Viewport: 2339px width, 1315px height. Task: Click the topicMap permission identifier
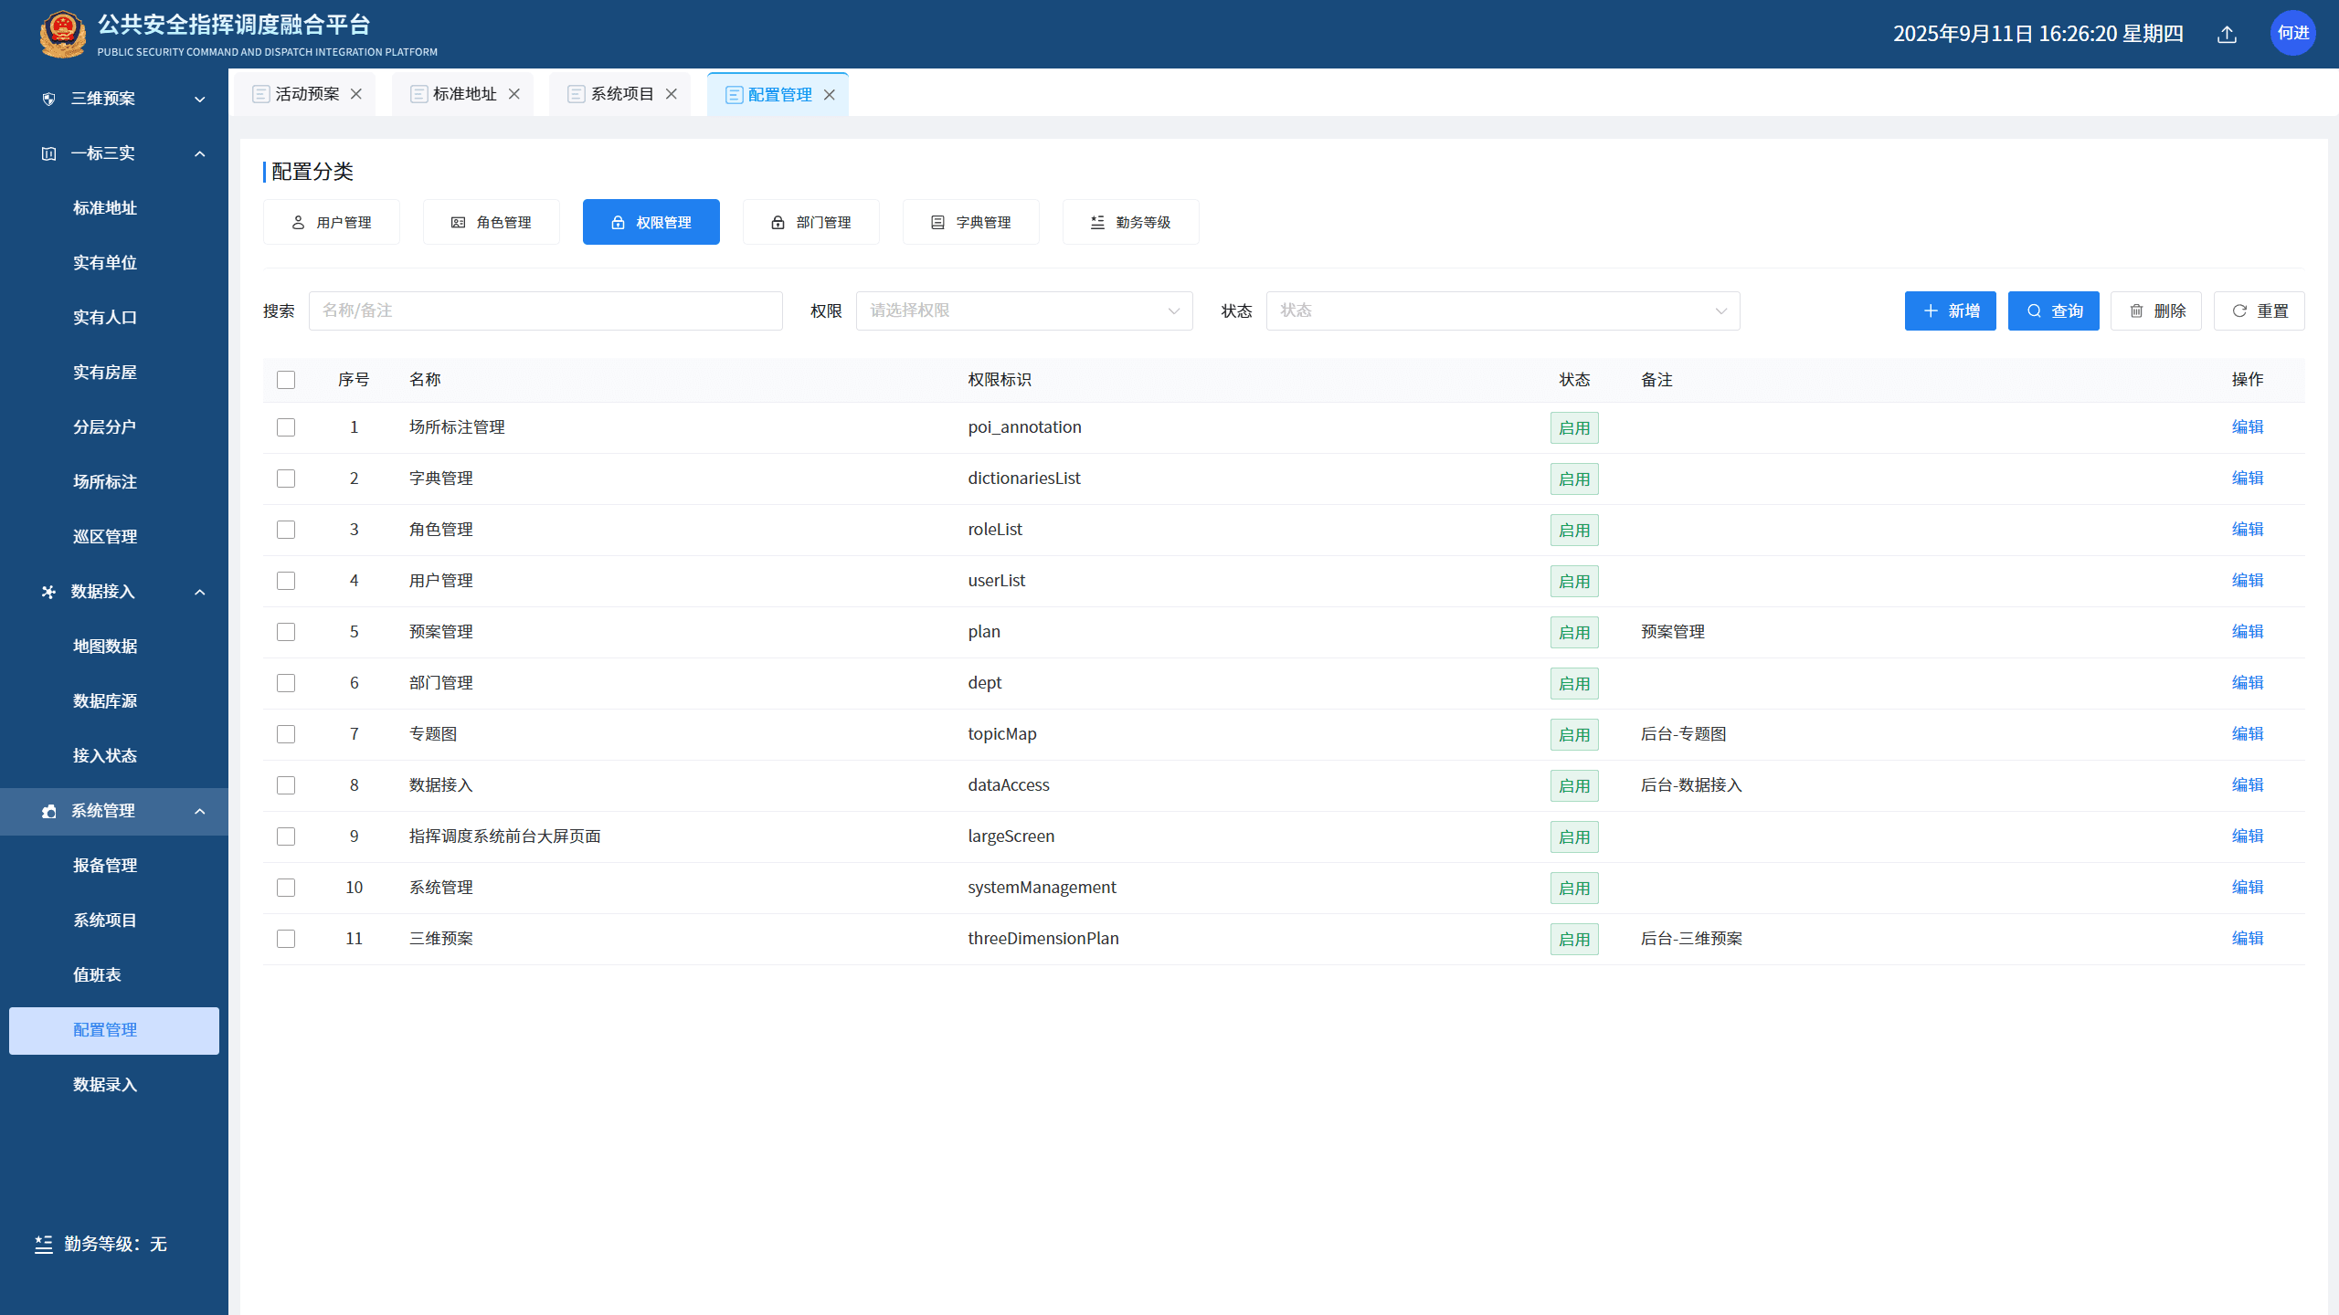click(x=1002, y=734)
